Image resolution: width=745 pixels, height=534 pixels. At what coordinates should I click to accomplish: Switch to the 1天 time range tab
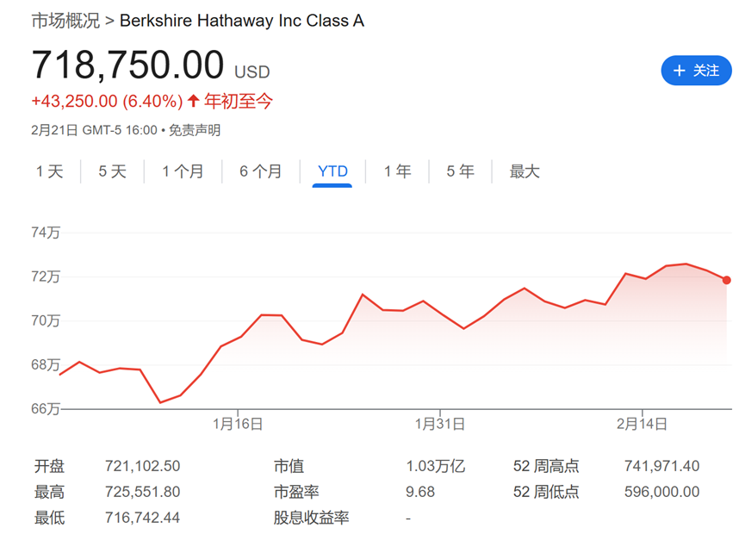(49, 171)
